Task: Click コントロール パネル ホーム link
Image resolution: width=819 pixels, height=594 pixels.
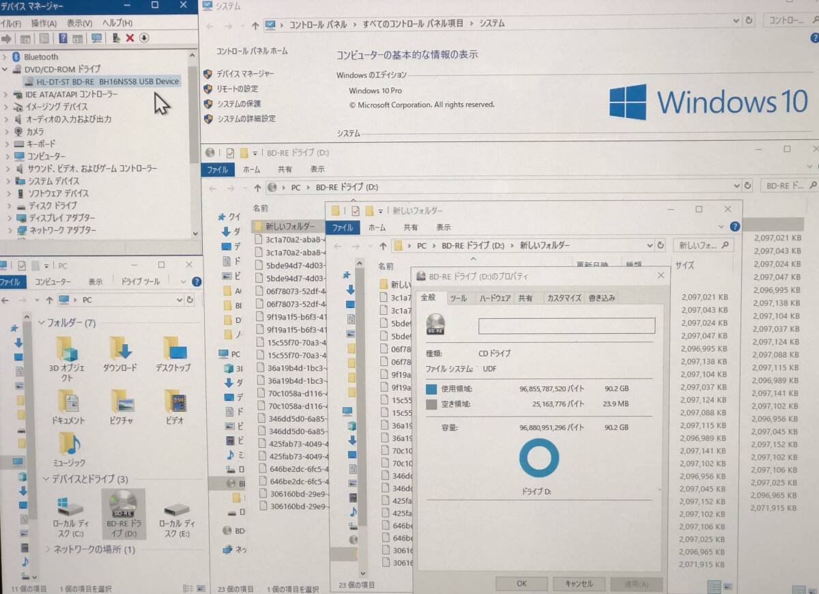Action: [252, 51]
